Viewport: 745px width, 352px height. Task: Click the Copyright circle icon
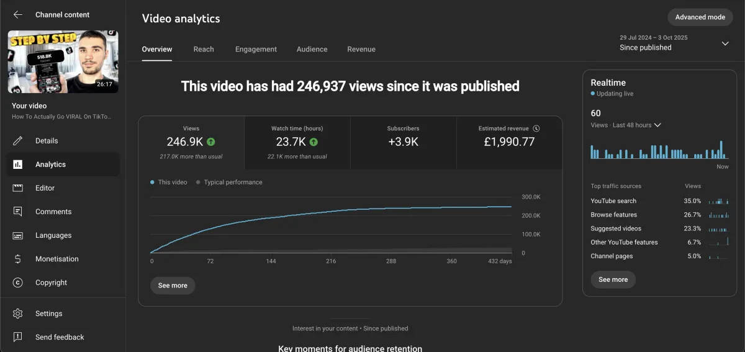(x=18, y=282)
